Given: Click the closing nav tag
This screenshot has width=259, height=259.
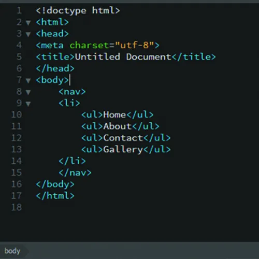Looking at the screenshot, I should tap(75, 172).
